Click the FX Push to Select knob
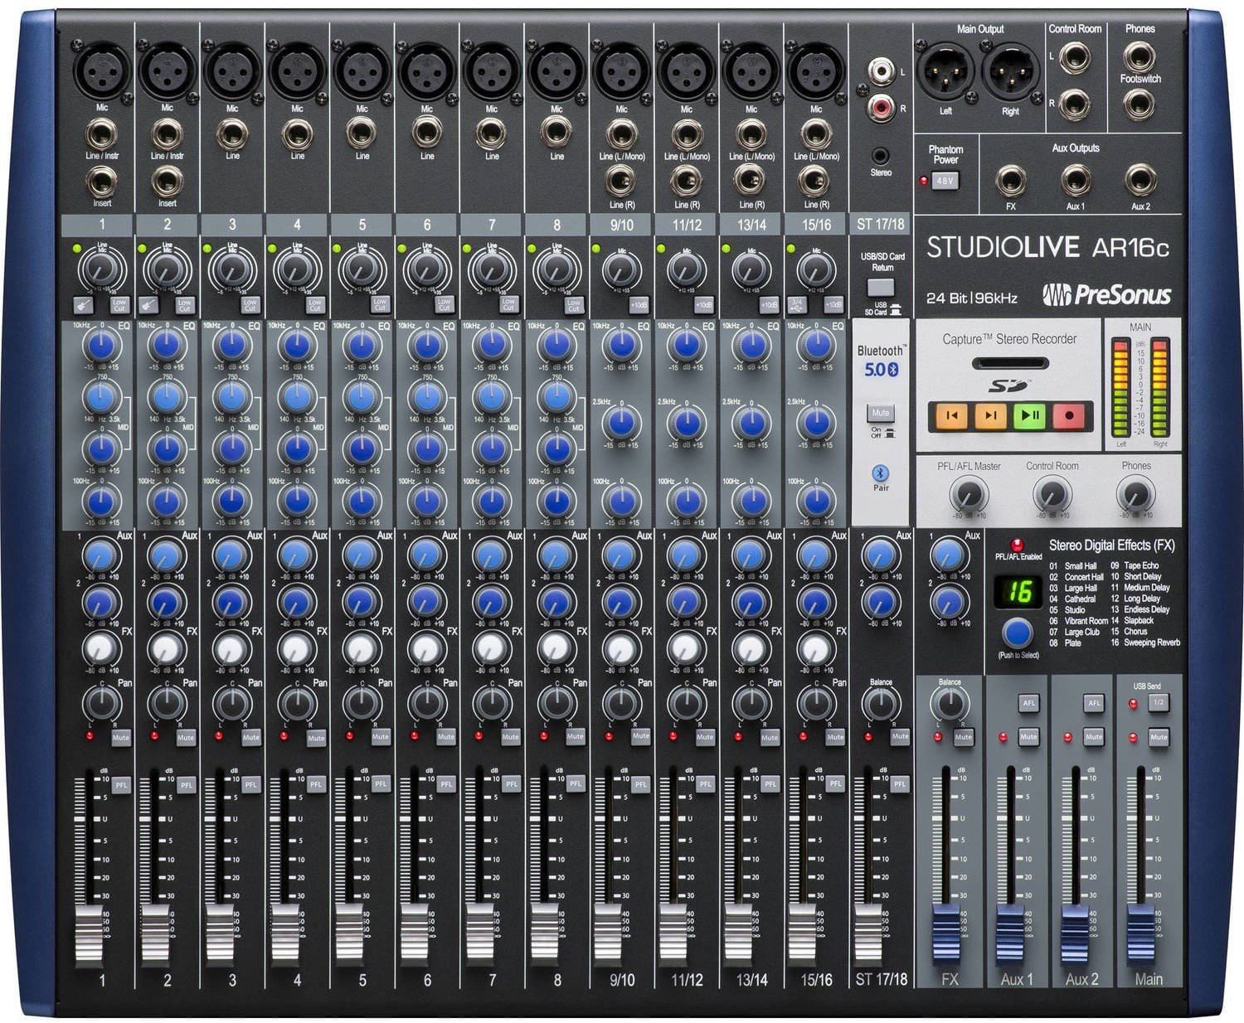 point(1017,633)
